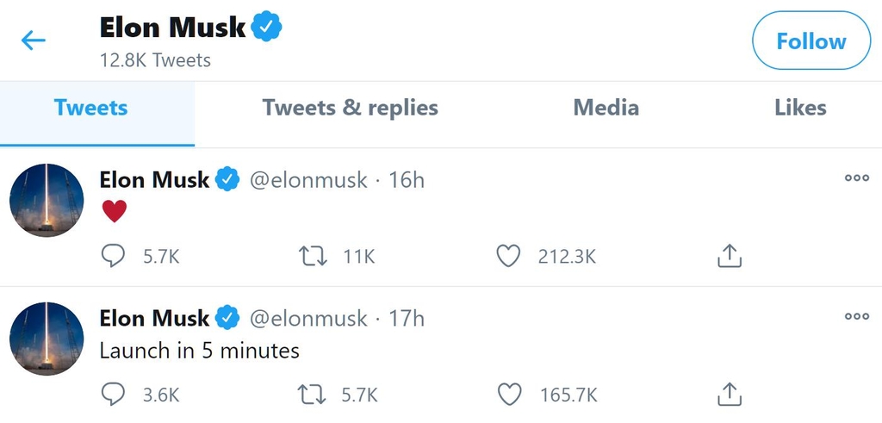The image size is (882, 423).
Task: Open more options on the 16h tweet
Action: click(856, 178)
